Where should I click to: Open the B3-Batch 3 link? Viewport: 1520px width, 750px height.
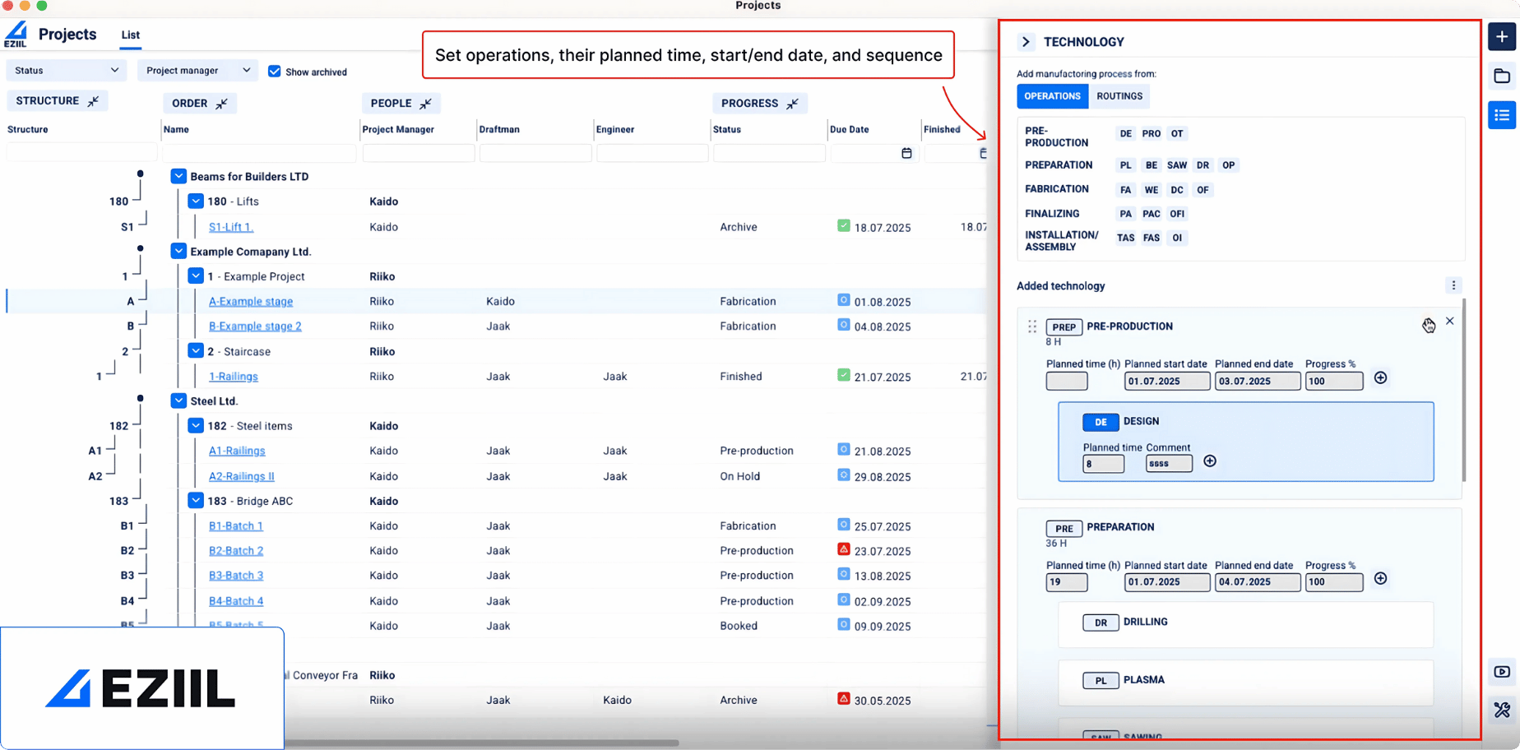[x=236, y=576]
